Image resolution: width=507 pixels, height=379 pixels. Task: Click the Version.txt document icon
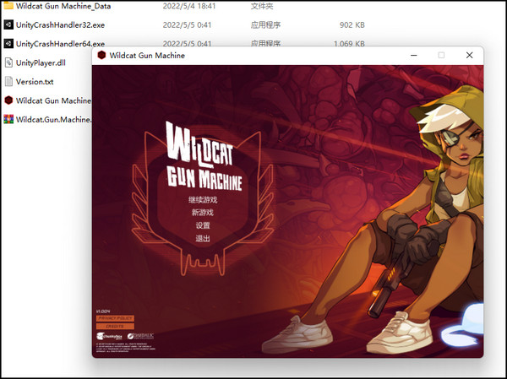click(x=8, y=81)
